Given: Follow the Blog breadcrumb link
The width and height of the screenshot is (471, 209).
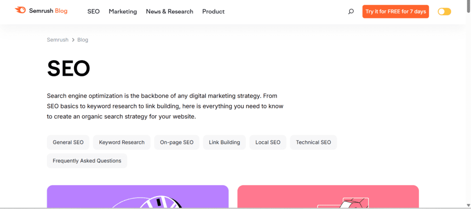Looking at the screenshot, I should (x=83, y=40).
